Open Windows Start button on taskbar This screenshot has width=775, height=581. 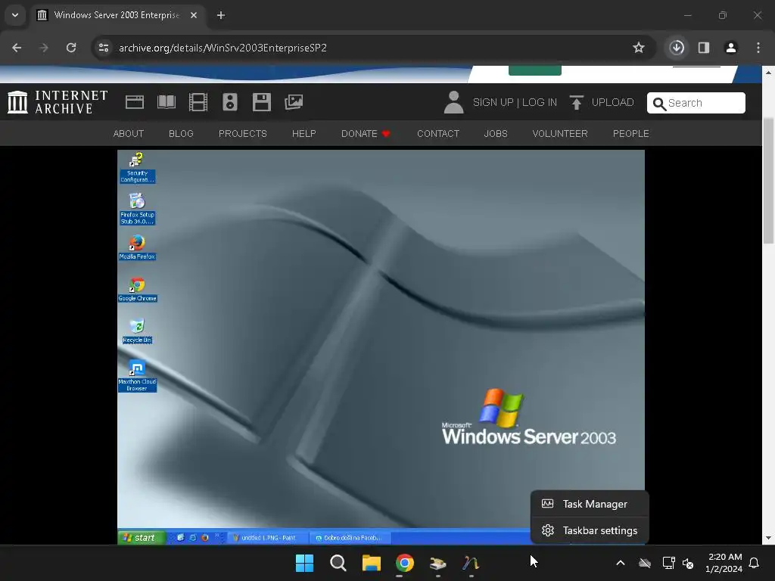coord(304,563)
